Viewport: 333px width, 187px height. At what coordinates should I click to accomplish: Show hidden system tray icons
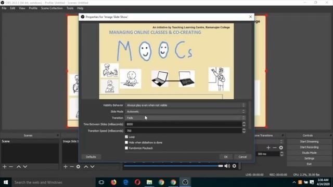point(294,182)
